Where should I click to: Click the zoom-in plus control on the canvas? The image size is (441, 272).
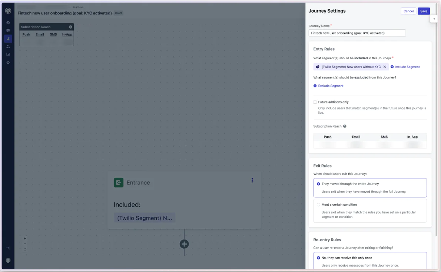pos(24,239)
